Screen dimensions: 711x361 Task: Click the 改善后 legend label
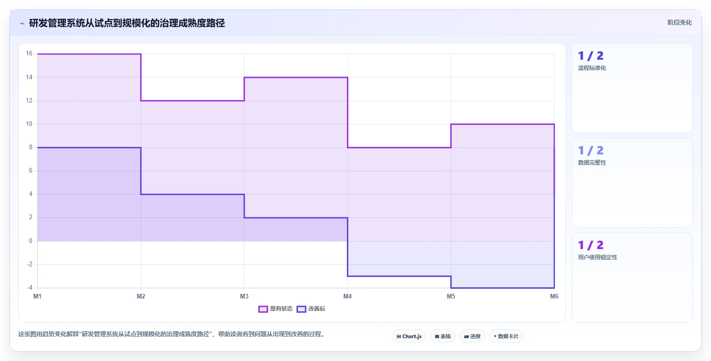point(317,309)
